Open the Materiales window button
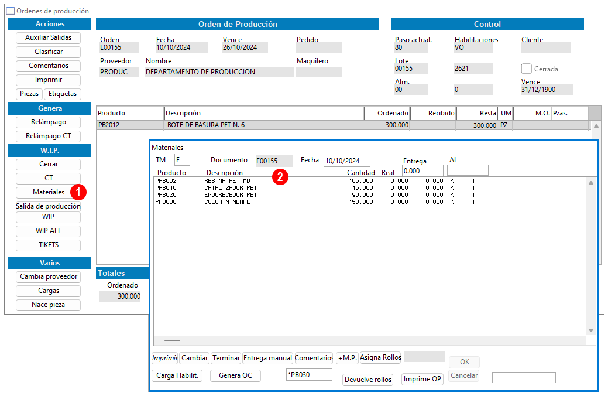 coord(49,192)
